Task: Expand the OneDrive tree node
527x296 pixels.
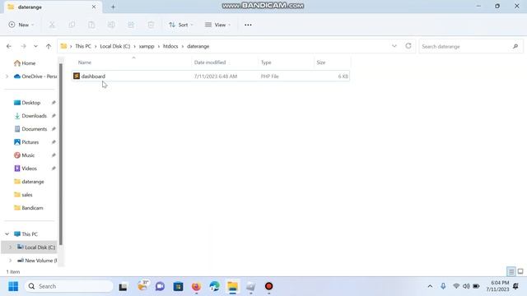Action: [x=7, y=76]
